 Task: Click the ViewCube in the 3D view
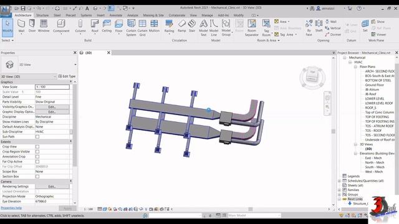pyautogui.click(x=312, y=75)
